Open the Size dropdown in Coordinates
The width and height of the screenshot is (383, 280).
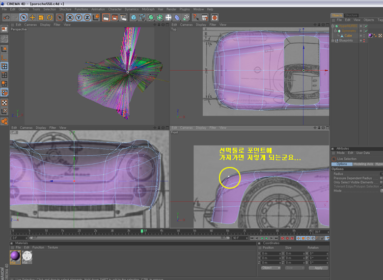tap(295, 268)
